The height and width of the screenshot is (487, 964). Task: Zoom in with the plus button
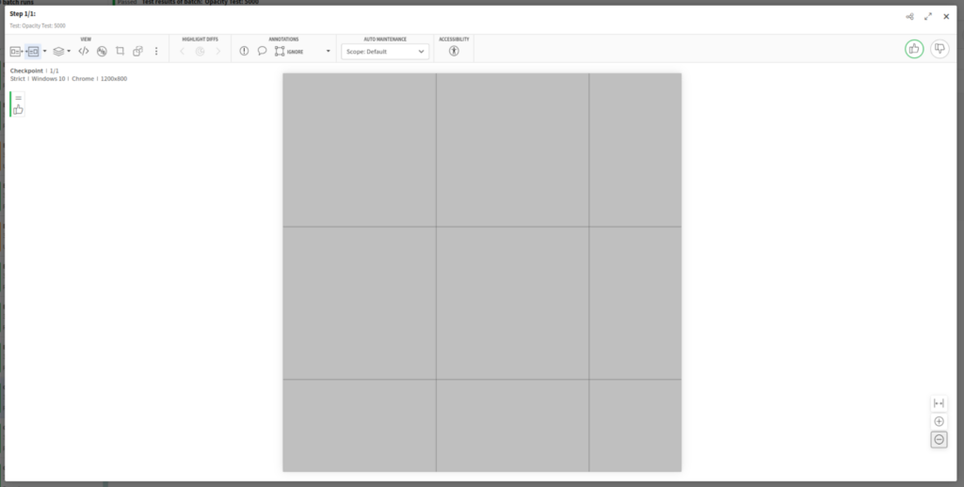[x=939, y=421]
